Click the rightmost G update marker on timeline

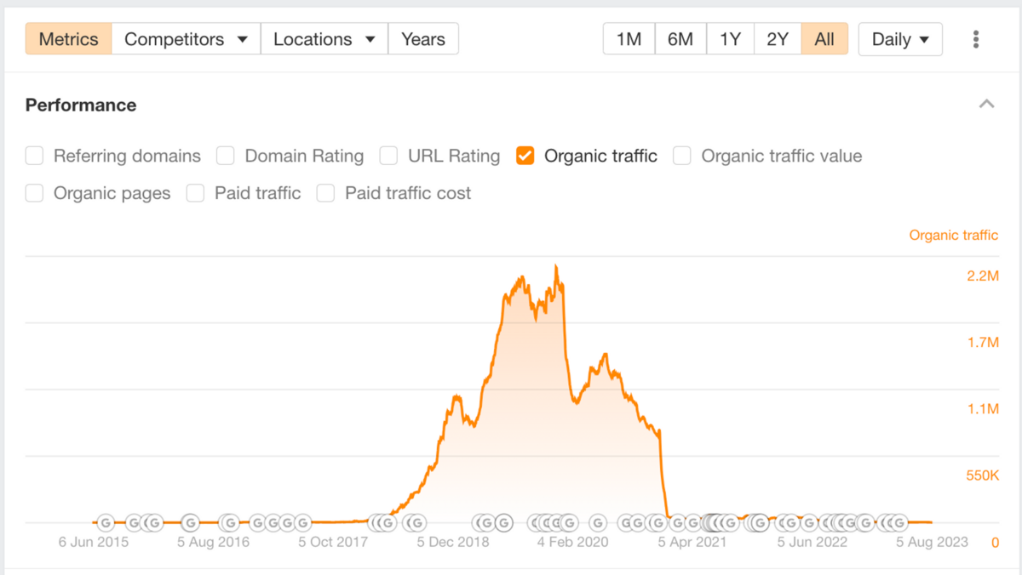pos(897,522)
